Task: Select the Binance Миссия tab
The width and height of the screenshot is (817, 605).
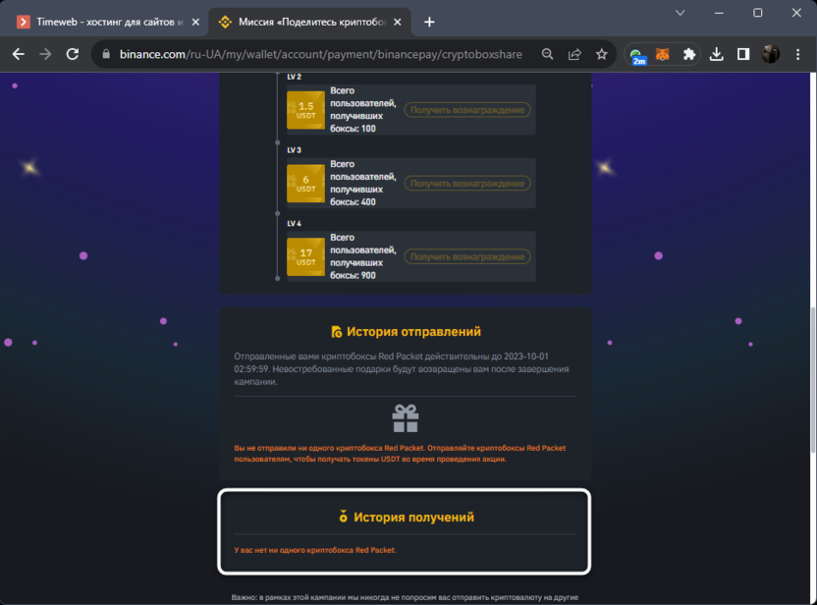Action: [310, 22]
